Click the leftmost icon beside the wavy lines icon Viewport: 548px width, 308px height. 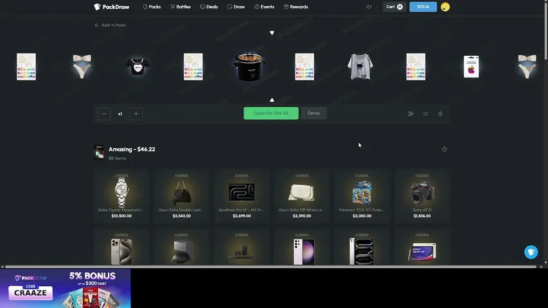pyautogui.click(x=411, y=114)
